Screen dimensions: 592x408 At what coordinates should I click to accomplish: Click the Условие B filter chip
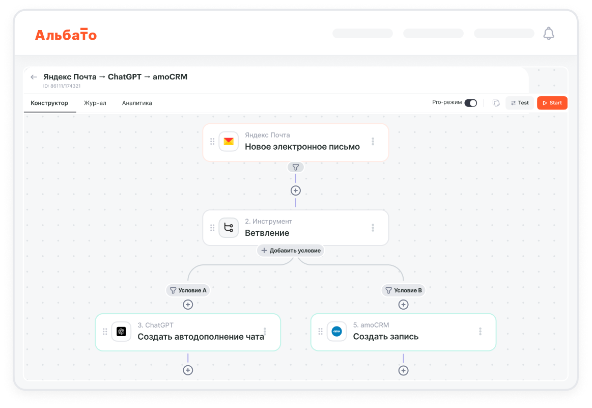pyautogui.click(x=403, y=290)
